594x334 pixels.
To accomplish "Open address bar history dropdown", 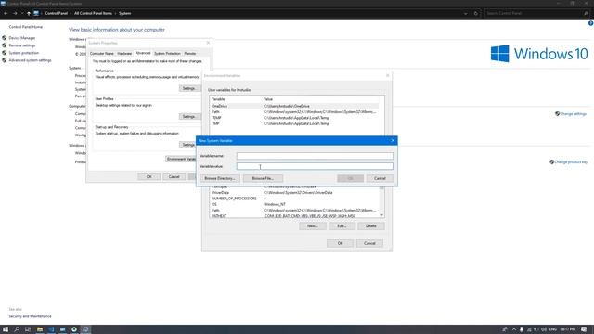I will [465, 13].
